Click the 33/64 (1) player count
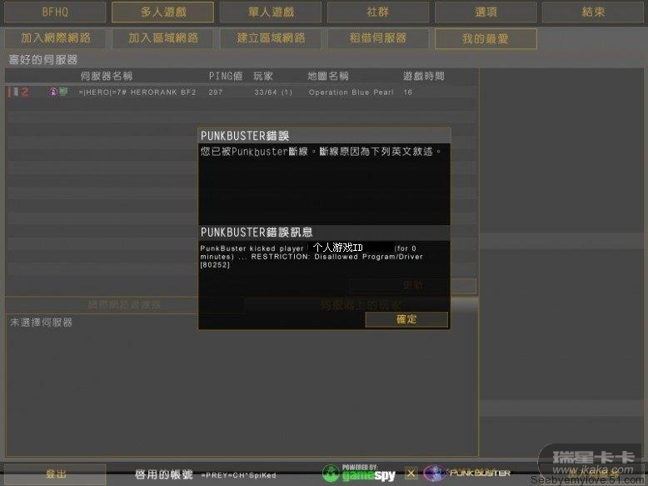 pos(273,93)
